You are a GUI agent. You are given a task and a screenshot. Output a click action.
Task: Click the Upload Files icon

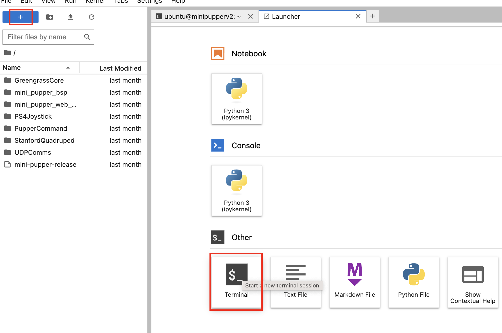(71, 17)
